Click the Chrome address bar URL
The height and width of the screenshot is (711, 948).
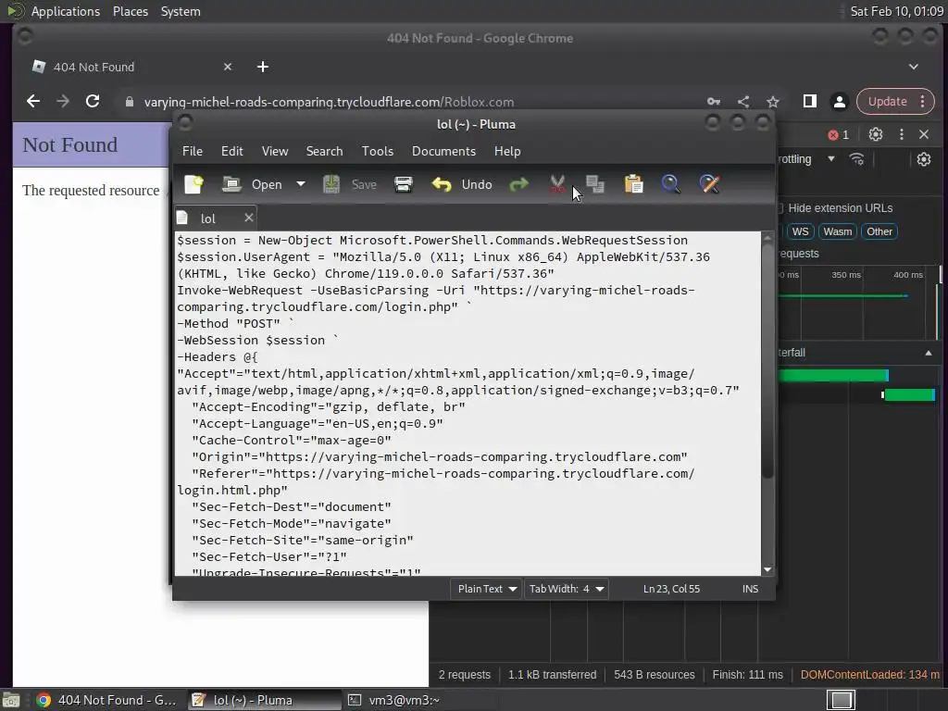329,102
